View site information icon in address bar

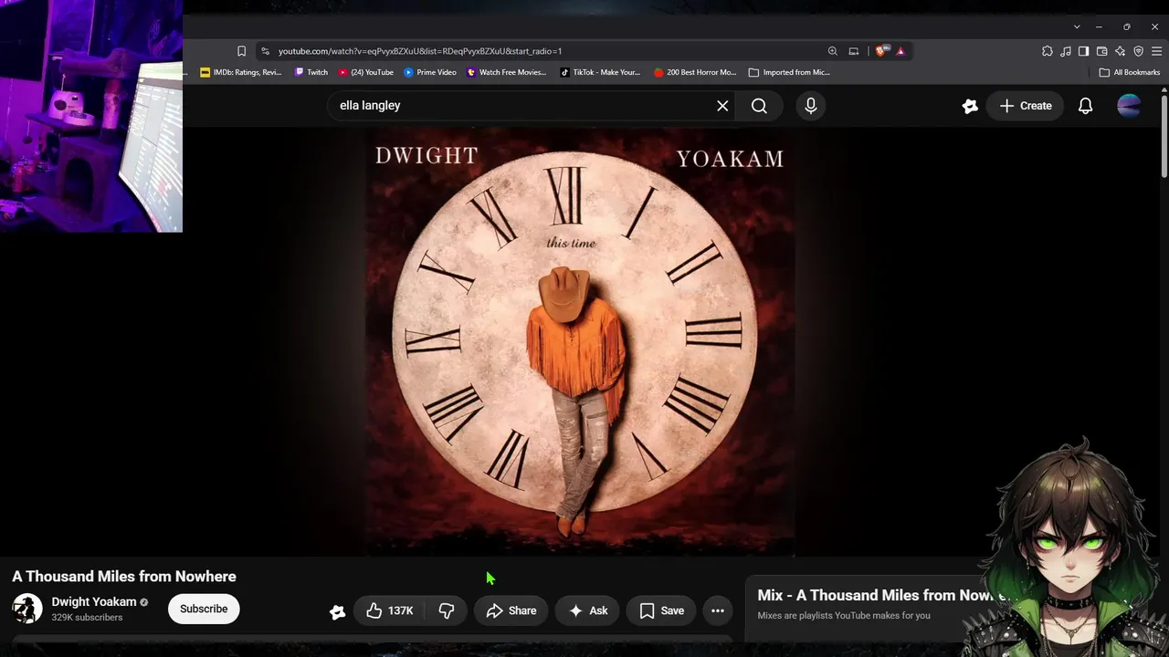[x=265, y=51]
